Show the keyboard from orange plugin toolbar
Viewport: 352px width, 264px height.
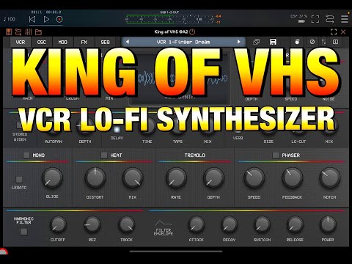9,32
